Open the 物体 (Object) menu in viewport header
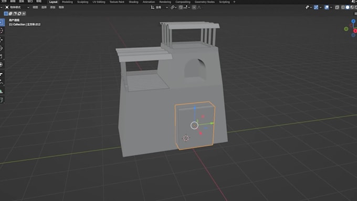 click(61, 7)
